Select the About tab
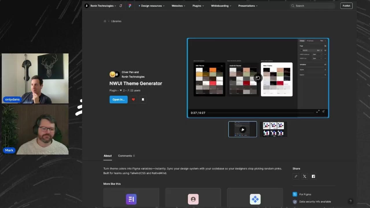Viewport: 370px width, 208px height. click(x=108, y=156)
